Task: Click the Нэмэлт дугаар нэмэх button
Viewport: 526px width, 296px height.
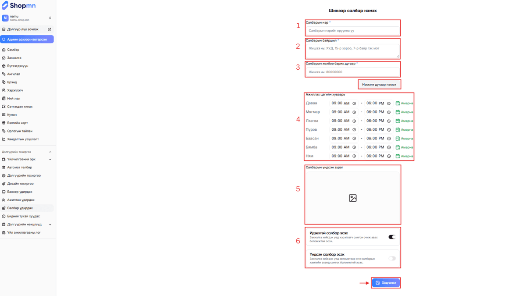Action: pyautogui.click(x=379, y=85)
